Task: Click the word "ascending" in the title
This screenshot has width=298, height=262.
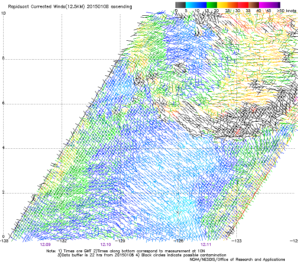Action: tap(121, 7)
